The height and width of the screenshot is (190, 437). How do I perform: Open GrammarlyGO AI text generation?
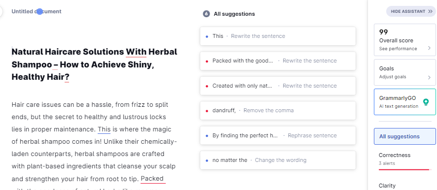click(404, 102)
